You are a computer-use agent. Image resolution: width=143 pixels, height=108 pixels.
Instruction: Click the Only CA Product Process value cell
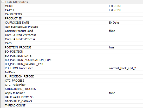coord(126,35)
